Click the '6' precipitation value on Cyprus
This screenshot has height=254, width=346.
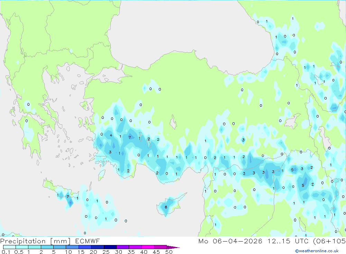click(166, 207)
